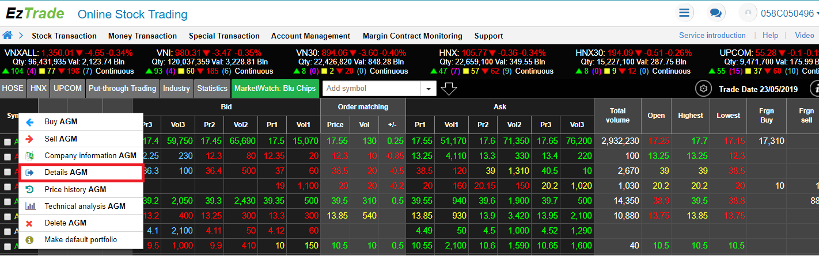The image size is (819, 256).
Task: Tick the checkbox in the first stock row
Action: [7, 142]
